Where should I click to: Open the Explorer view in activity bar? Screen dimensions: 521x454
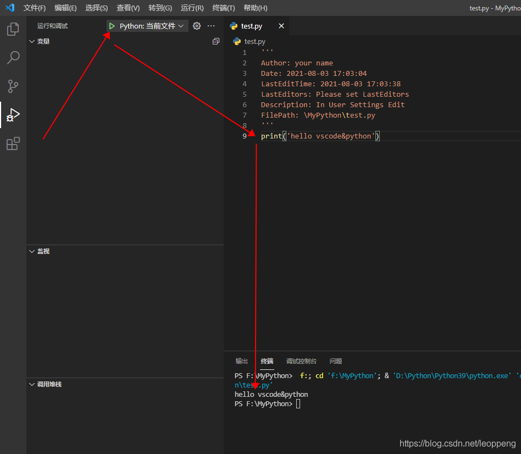coord(13,29)
